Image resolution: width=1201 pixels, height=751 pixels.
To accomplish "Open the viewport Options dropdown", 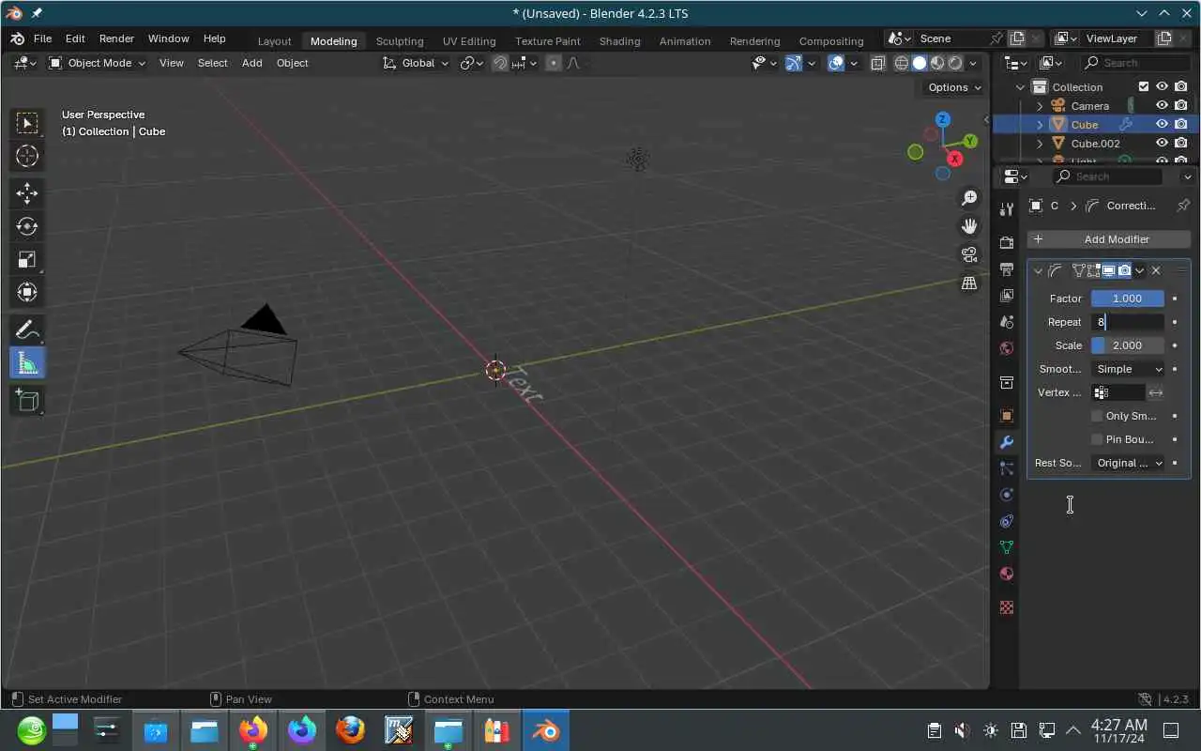I will coord(954,87).
